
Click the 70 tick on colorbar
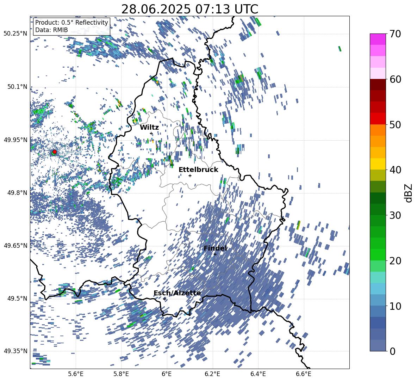[395, 34]
